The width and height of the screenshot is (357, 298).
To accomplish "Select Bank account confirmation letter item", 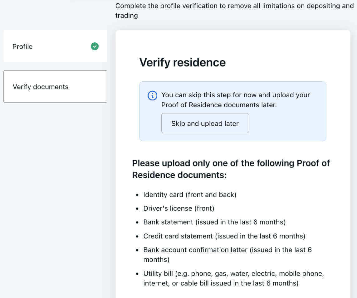I will point(227,254).
